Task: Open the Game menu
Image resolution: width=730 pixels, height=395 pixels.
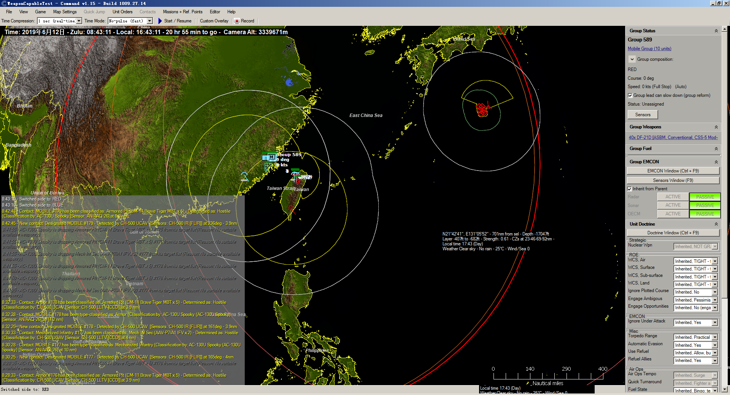Action: click(x=40, y=12)
